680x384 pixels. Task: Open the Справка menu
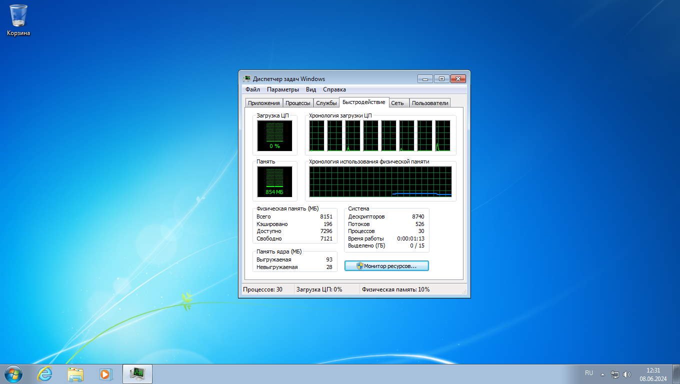click(334, 89)
